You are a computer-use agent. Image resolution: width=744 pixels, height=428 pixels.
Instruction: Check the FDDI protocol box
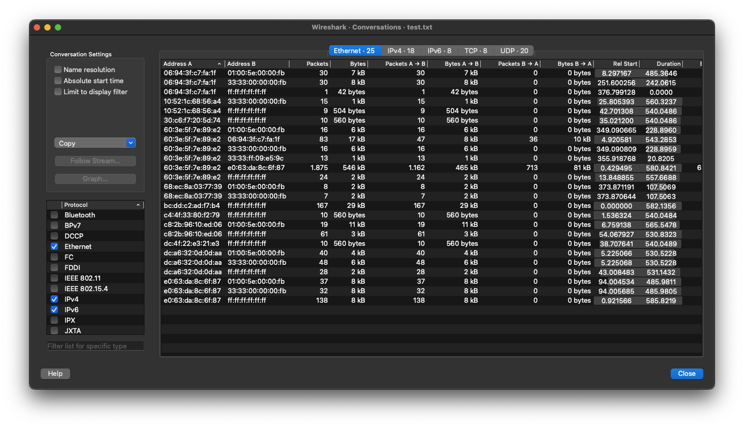[x=54, y=267]
